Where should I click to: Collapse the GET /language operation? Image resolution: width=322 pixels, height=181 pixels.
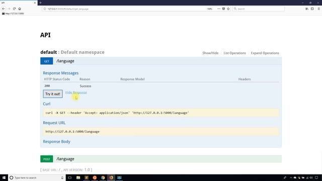pos(65,61)
